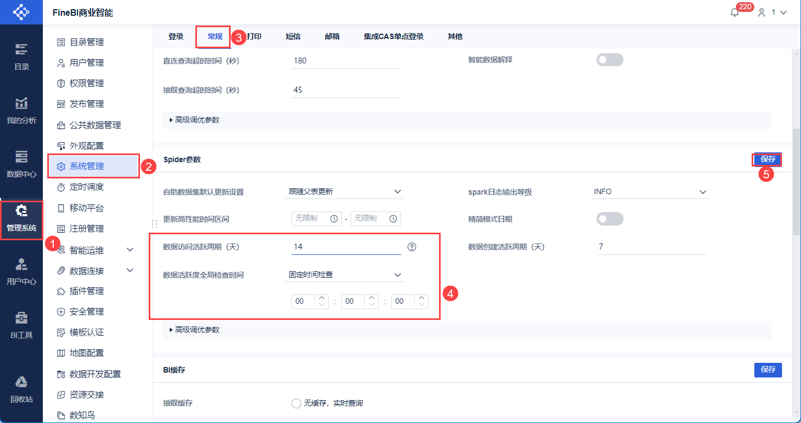This screenshot has width=801, height=423.
Task: Click the 发布管理 menu icon
Action: (61, 104)
